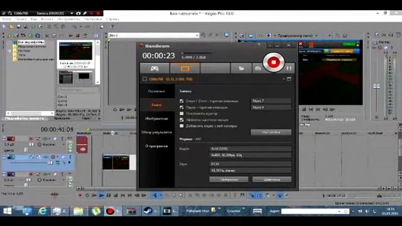Image resolution: width=402 pixels, height=226 pixels.
Task: Stop recording with Bandicam's big red button
Action: [x=273, y=62]
